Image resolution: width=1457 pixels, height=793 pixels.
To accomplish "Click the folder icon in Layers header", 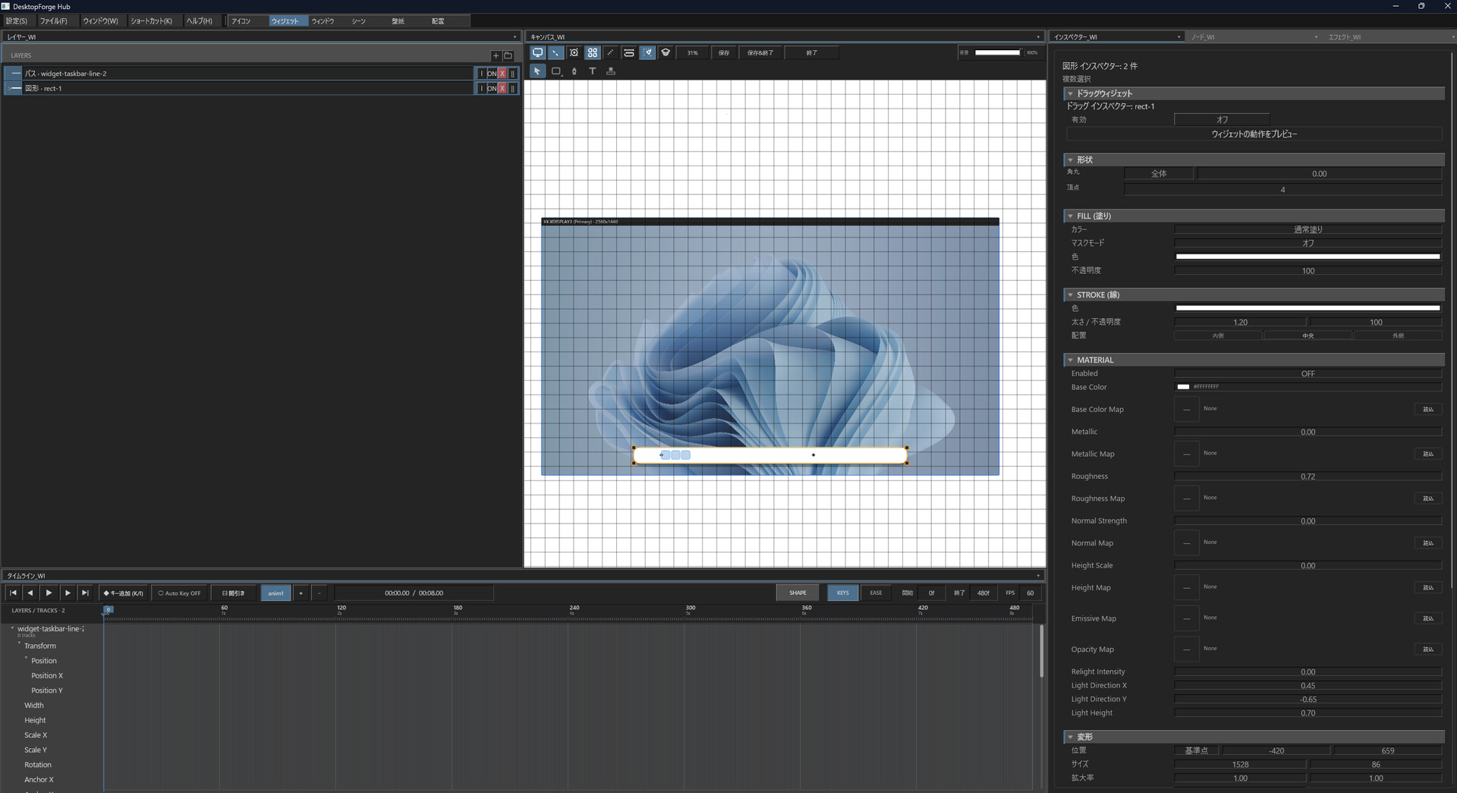I will [508, 55].
